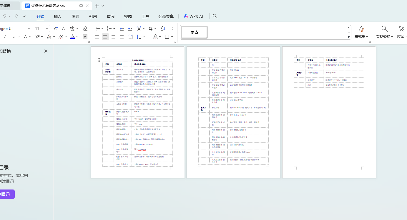
Task: Click the Find and Replace magnifier icon
Action: 384,29
